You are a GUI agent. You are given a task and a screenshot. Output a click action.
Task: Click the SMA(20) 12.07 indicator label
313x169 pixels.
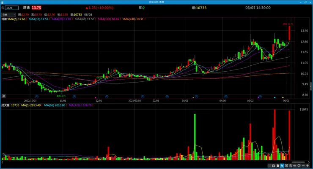pyautogui.click(x=61, y=19)
